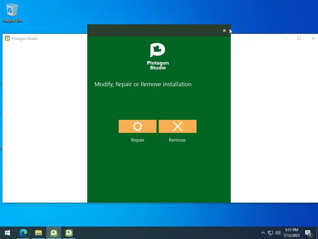Open the notification center icon

pyautogui.click(x=308, y=233)
